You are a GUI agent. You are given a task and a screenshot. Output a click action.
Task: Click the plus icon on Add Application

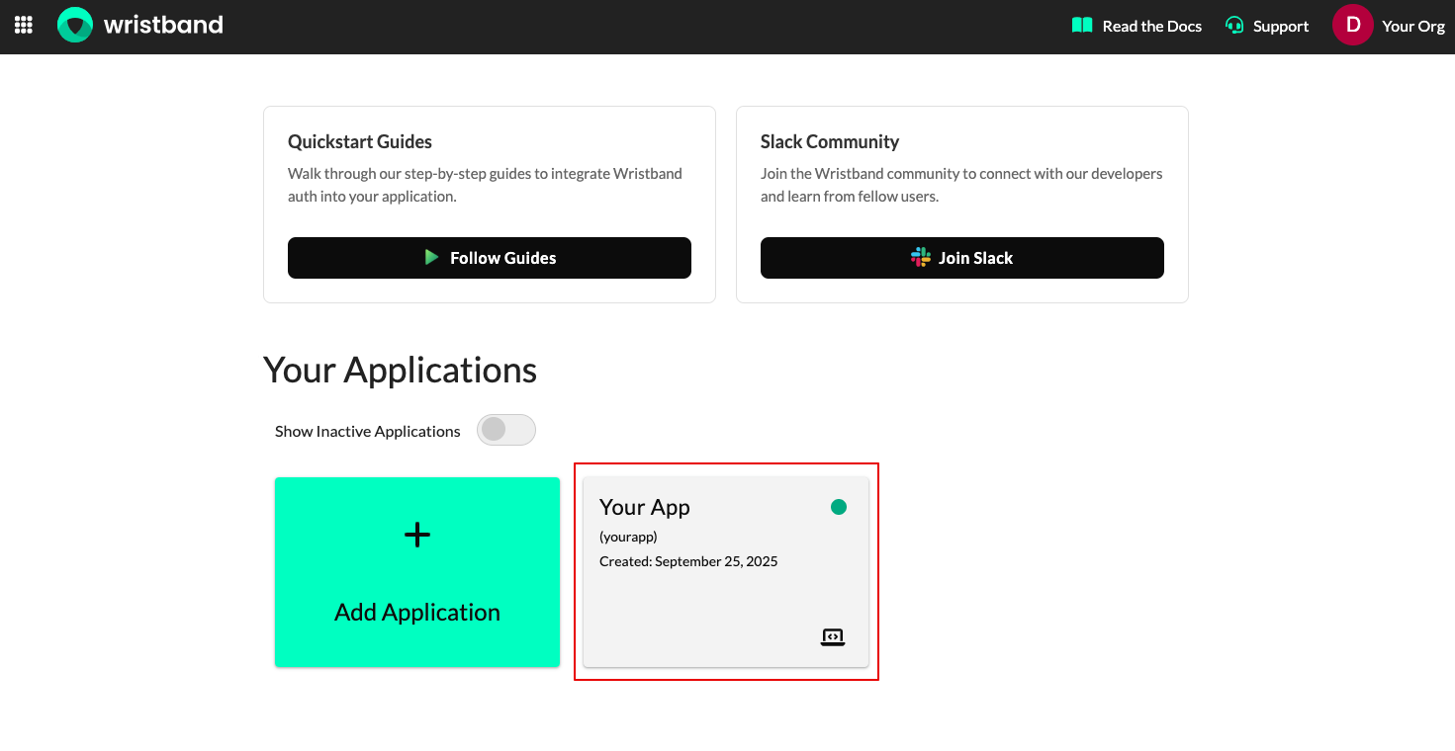click(417, 535)
